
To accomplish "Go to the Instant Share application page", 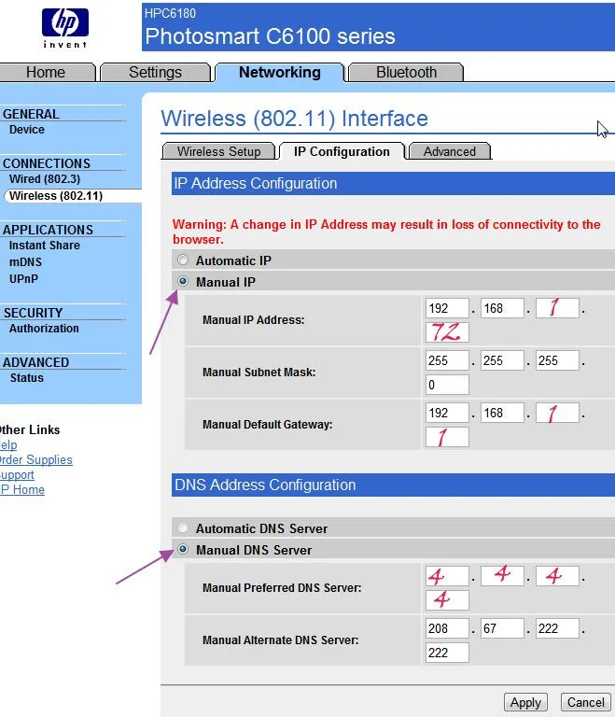I will (x=45, y=246).
